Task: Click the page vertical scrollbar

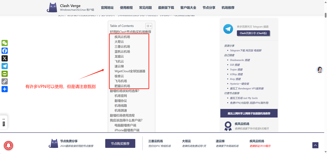Action: point(325,76)
